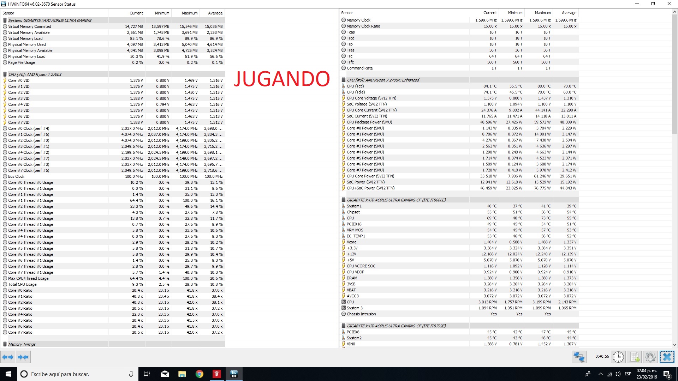
Task: Select the Physical Memory Load row
Action: tap(113, 56)
